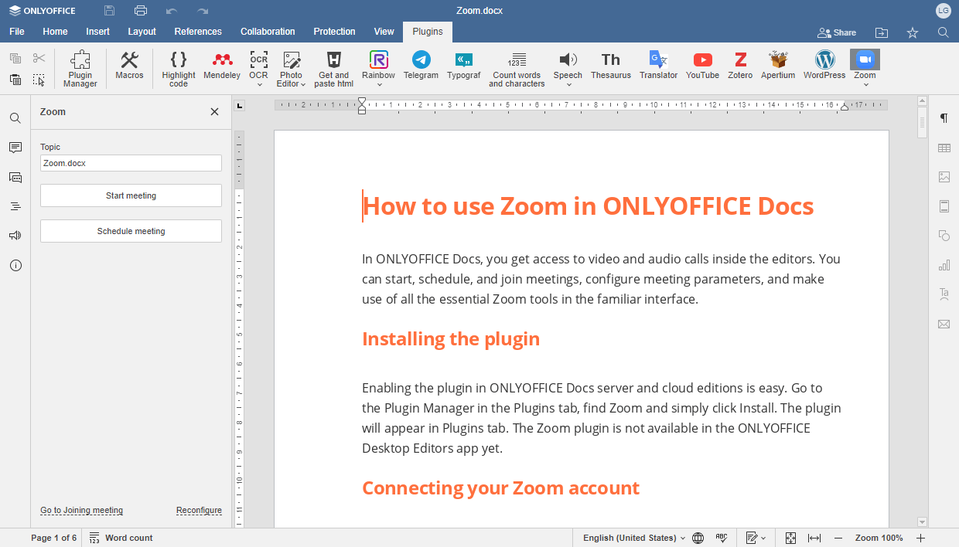
Task: Switch to the References tab
Action: pos(198,32)
